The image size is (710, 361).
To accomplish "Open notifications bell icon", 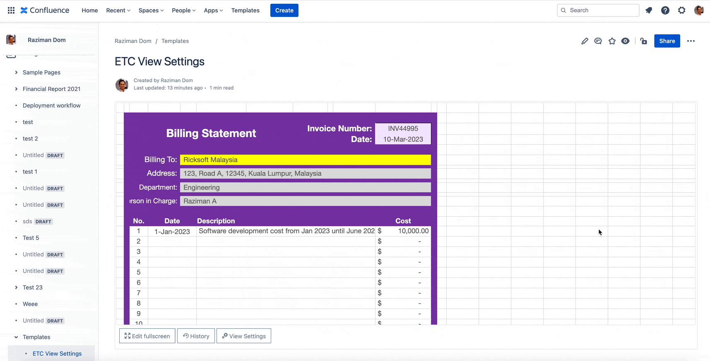I will coord(649,10).
